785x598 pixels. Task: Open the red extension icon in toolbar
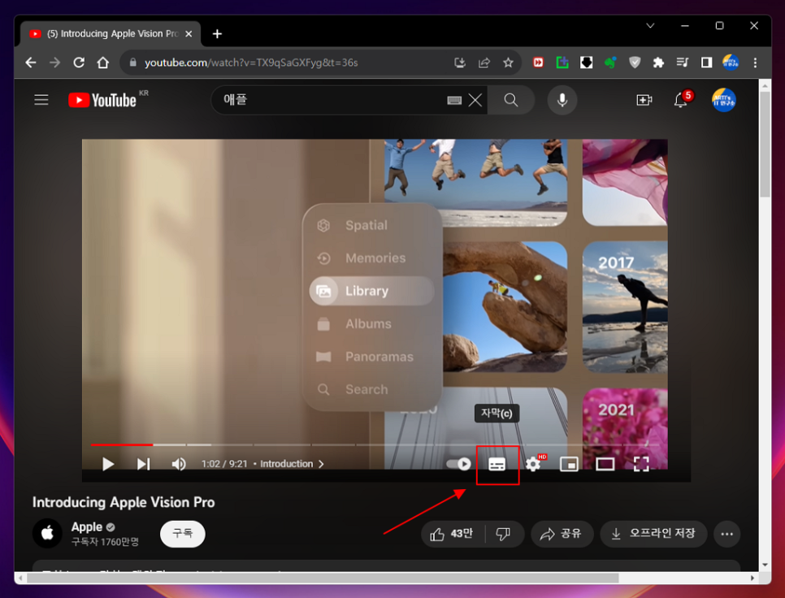coord(538,63)
